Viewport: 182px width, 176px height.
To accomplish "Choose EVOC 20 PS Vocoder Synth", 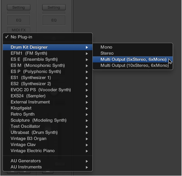I will [x=48, y=90].
